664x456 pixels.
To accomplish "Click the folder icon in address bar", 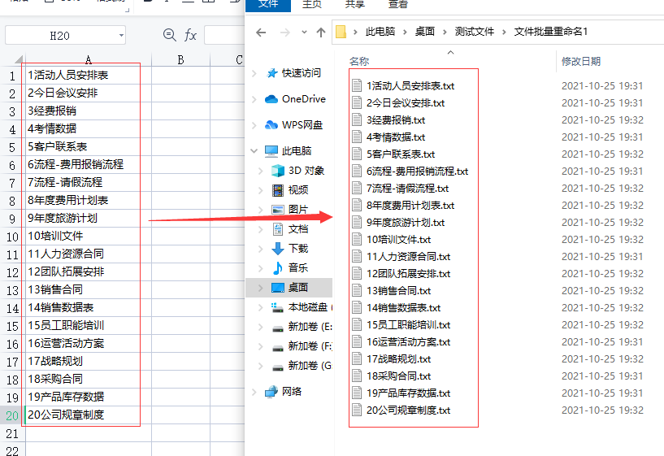I will point(341,32).
